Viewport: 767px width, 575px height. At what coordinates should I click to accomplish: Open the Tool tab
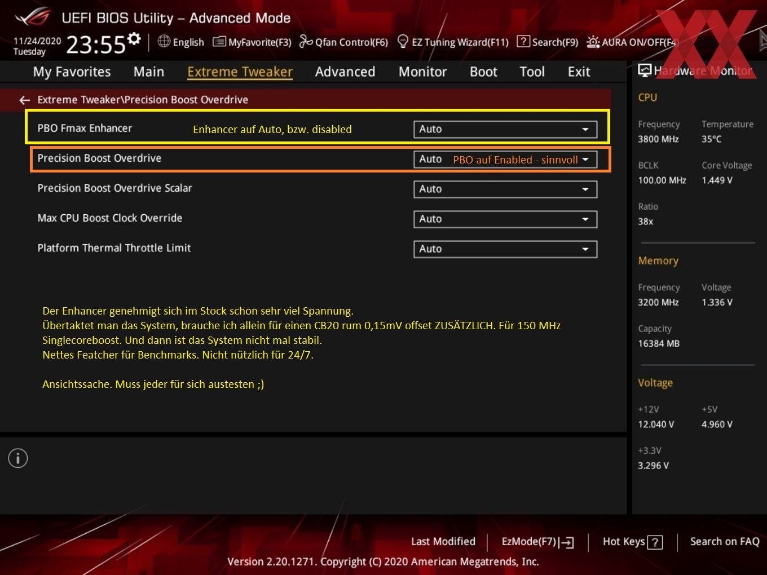click(532, 72)
